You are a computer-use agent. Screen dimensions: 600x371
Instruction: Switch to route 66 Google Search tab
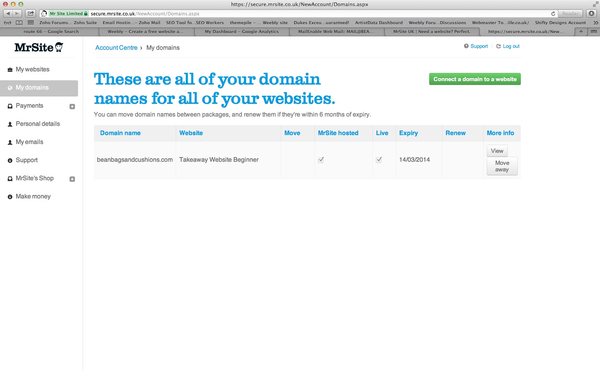[x=51, y=32]
